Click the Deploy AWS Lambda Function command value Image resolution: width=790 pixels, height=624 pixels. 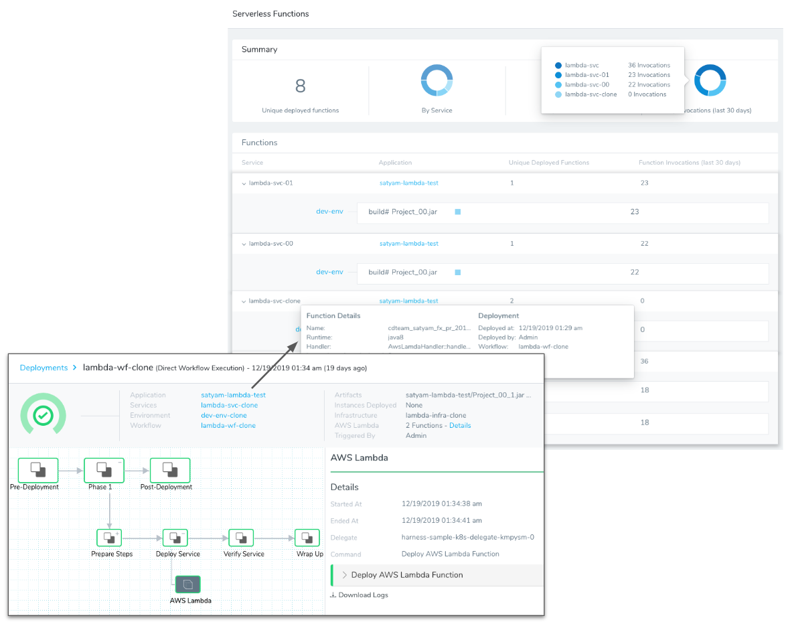(450, 554)
